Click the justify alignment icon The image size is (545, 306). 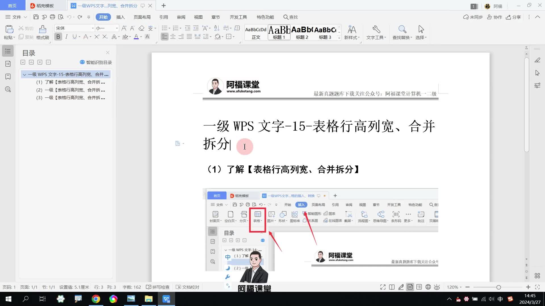tap(189, 37)
